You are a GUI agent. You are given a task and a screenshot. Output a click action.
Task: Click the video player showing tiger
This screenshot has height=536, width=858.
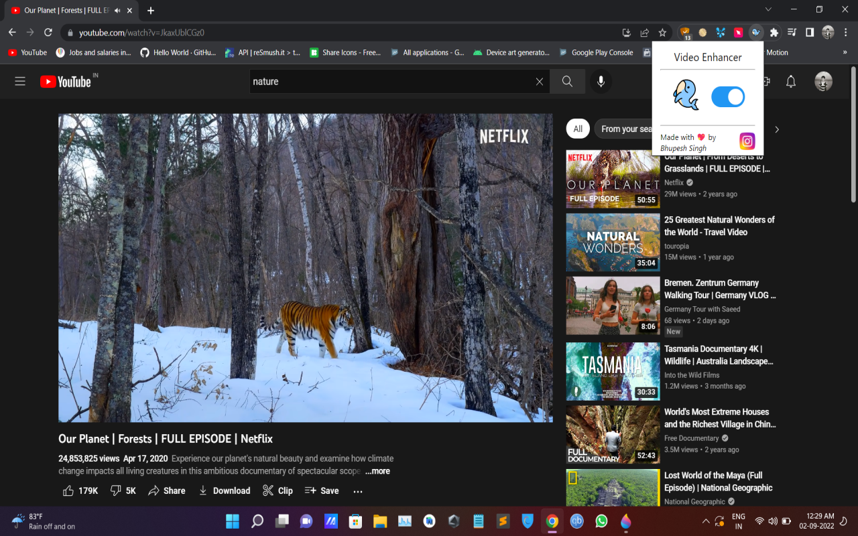306,267
